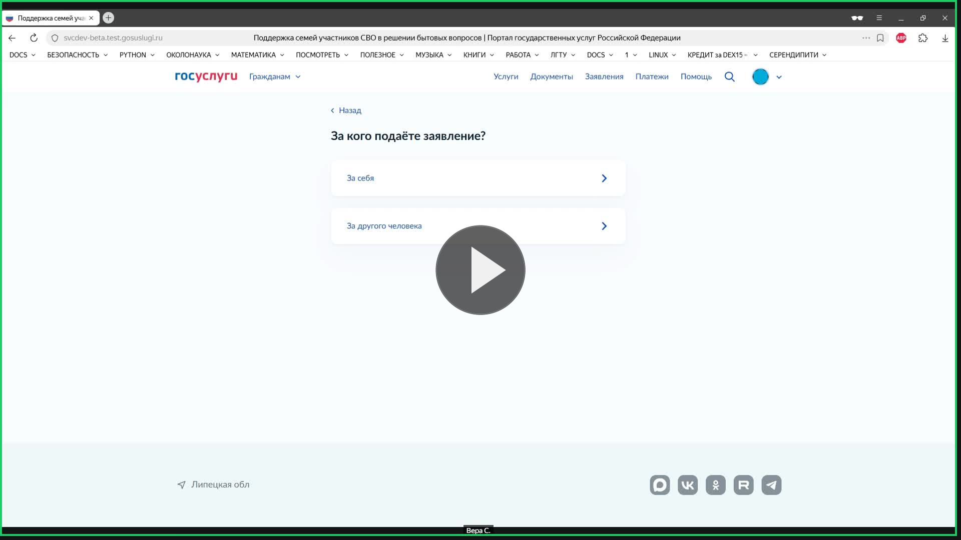
Task: Open the Telegram social icon
Action: (771, 485)
